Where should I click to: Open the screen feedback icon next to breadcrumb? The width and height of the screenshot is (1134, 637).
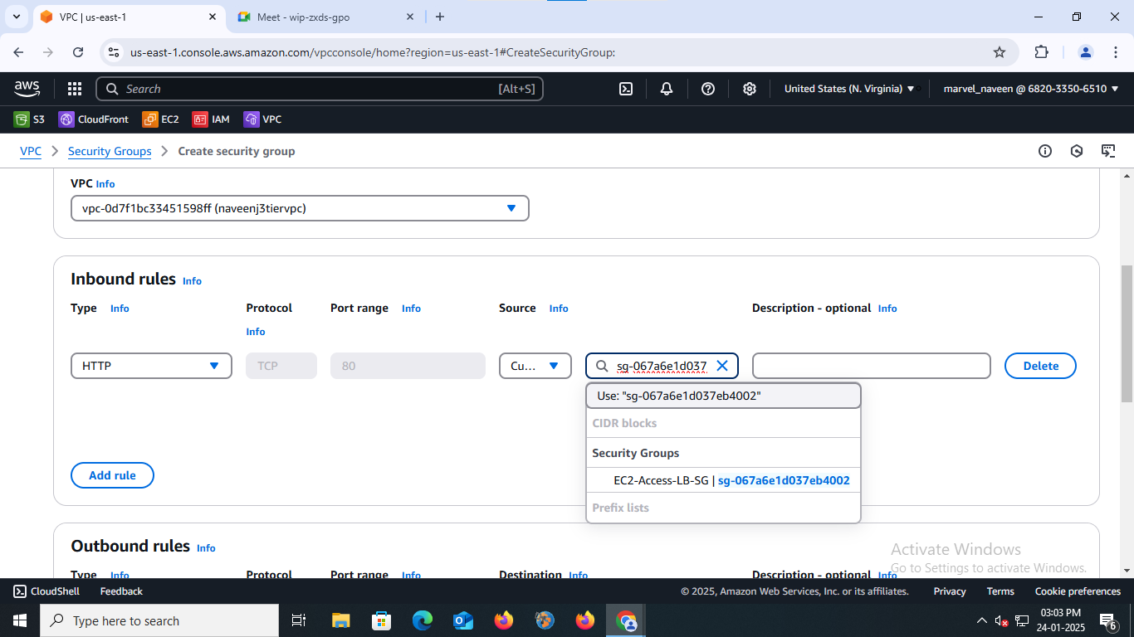pos(1108,151)
